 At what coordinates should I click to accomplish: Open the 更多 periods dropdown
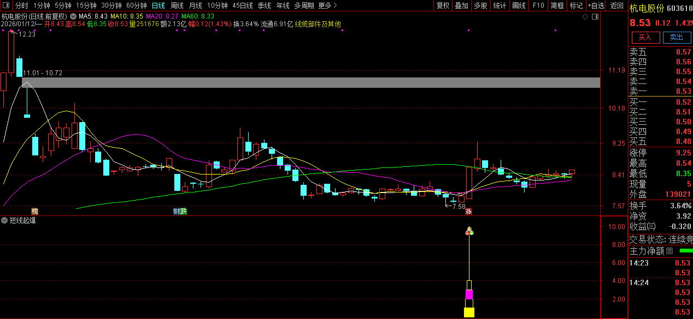click(327, 5)
